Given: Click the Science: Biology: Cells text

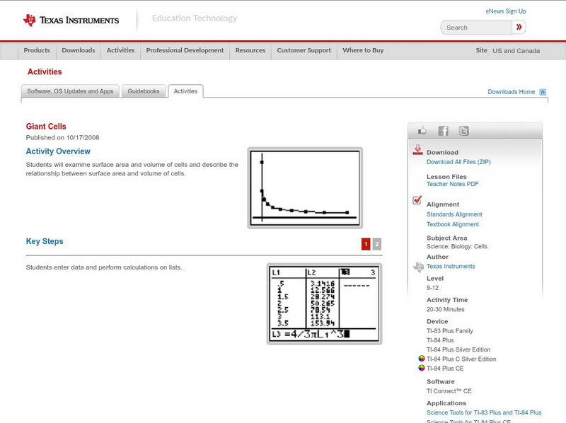Looking at the screenshot, I should pos(457,246).
